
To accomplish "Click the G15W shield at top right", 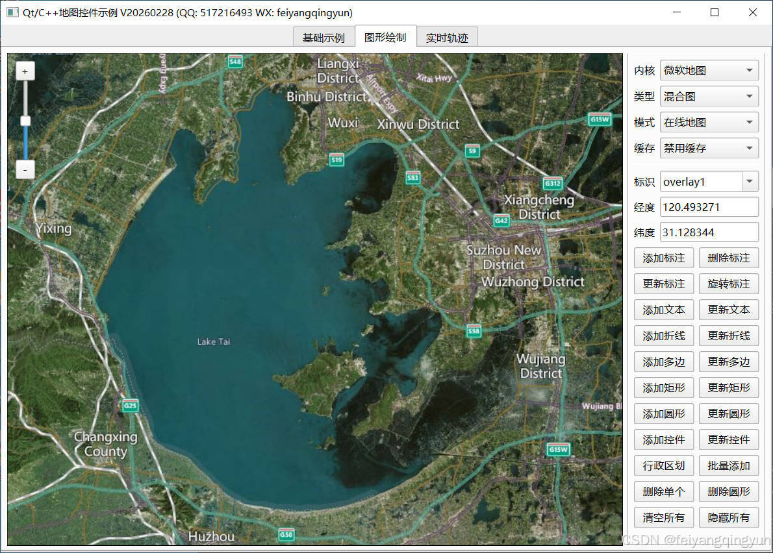I will click(600, 119).
